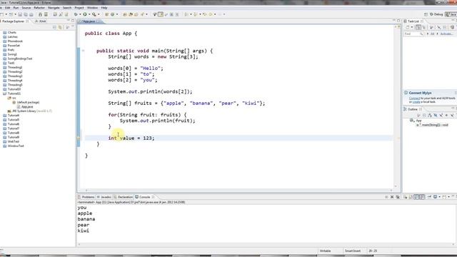Switch to the Package Explorer tab
This screenshot has width=457, height=257.
pyautogui.click(x=13, y=21)
